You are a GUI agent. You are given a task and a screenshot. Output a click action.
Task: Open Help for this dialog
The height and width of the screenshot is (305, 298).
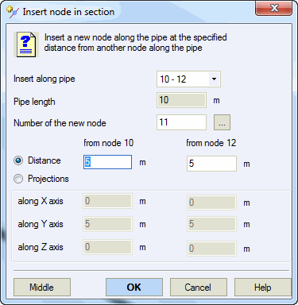(263, 288)
